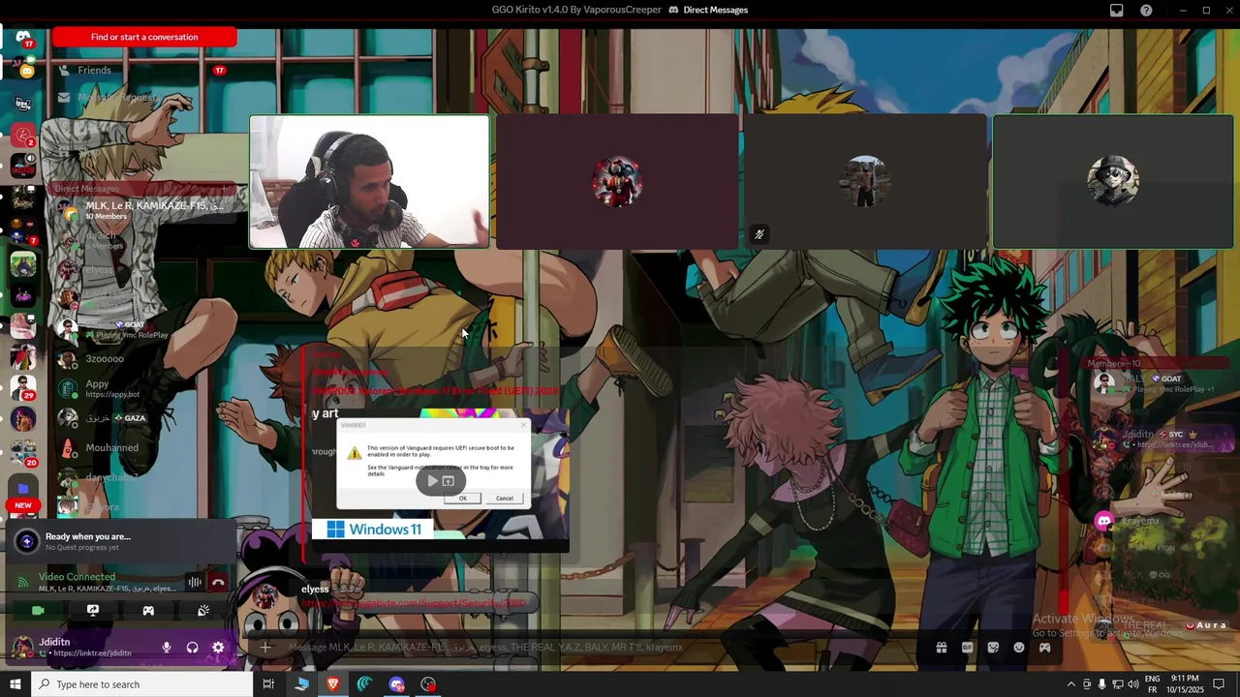Open Brave browser from the taskbar
Viewport: 1240px width, 697px height.
point(333,684)
